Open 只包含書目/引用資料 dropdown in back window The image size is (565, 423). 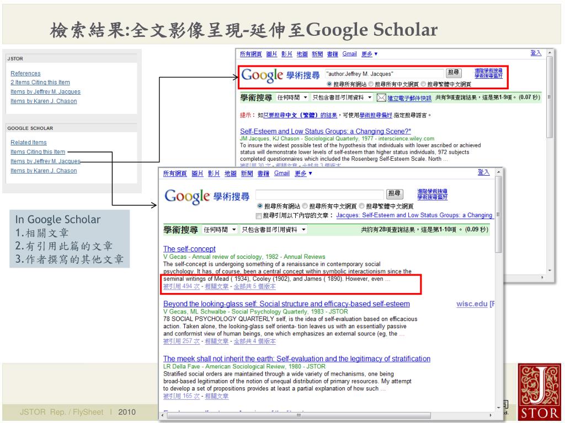tap(342, 97)
